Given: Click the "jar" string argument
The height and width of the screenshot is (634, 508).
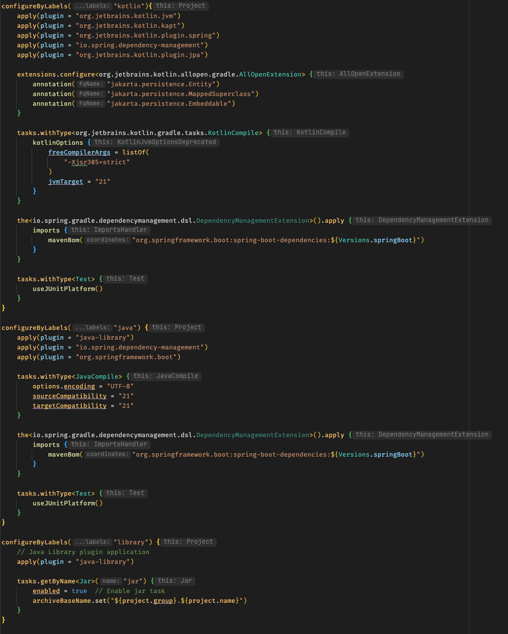Looking at the screenshot, I should pyautogui.click(x=132, y=581).
